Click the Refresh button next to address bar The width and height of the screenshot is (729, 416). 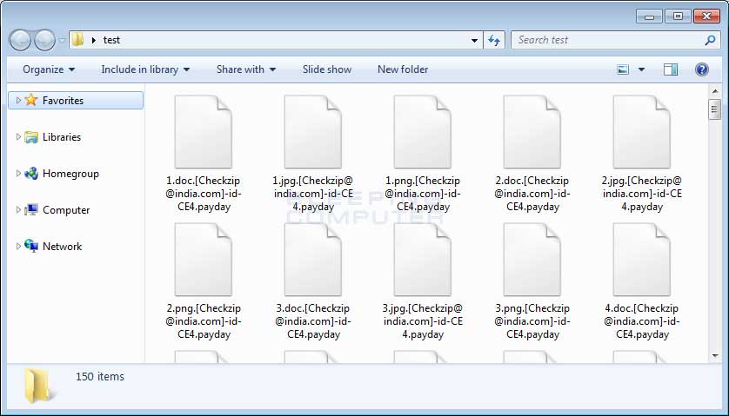pos(494,41)
